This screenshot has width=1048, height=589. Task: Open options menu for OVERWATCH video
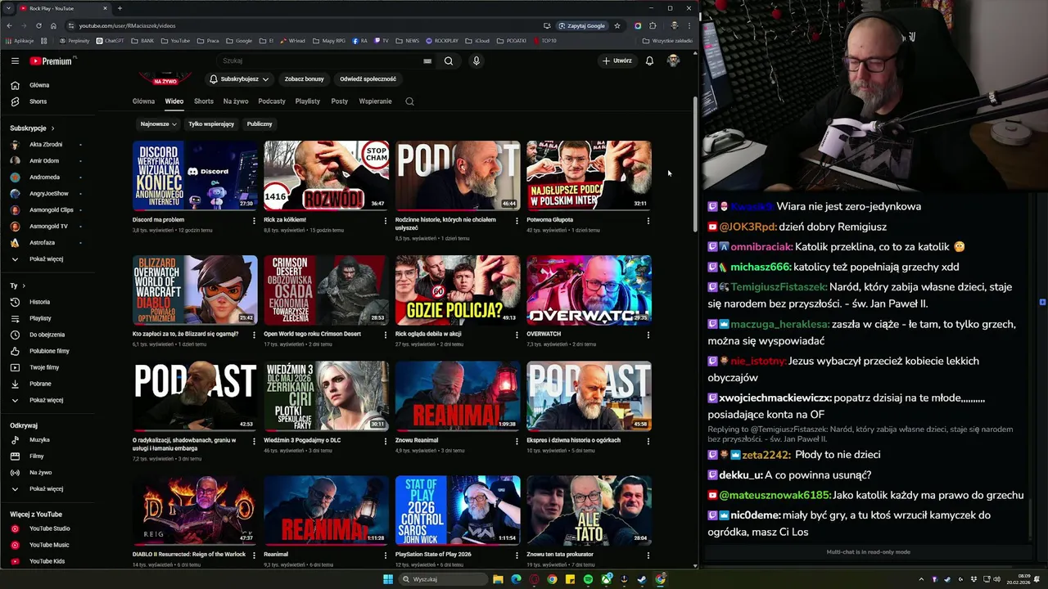648,335
